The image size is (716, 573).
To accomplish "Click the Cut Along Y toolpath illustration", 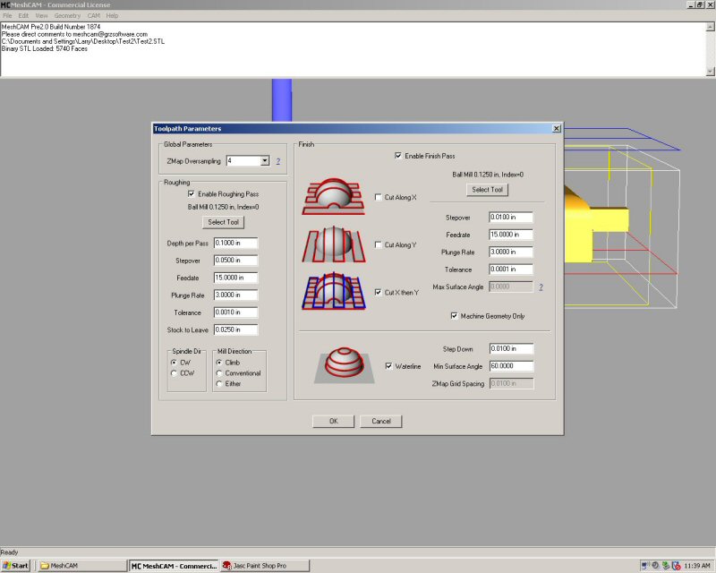I will click(334, 244).
